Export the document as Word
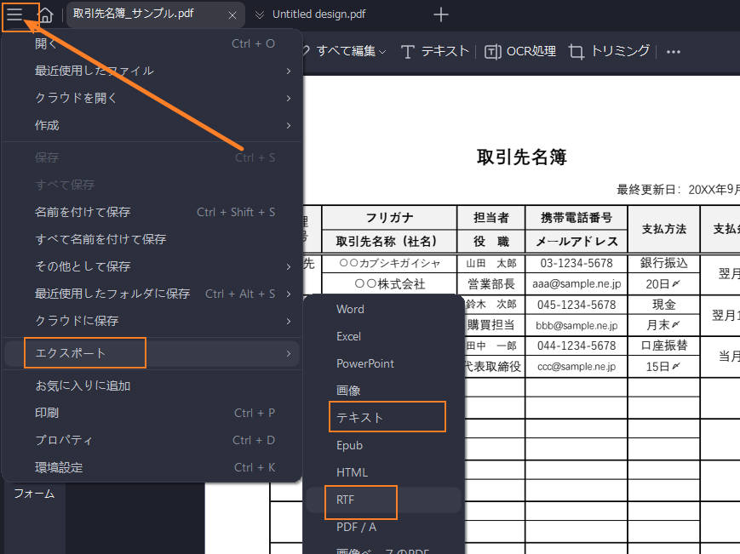 point(349,309)
